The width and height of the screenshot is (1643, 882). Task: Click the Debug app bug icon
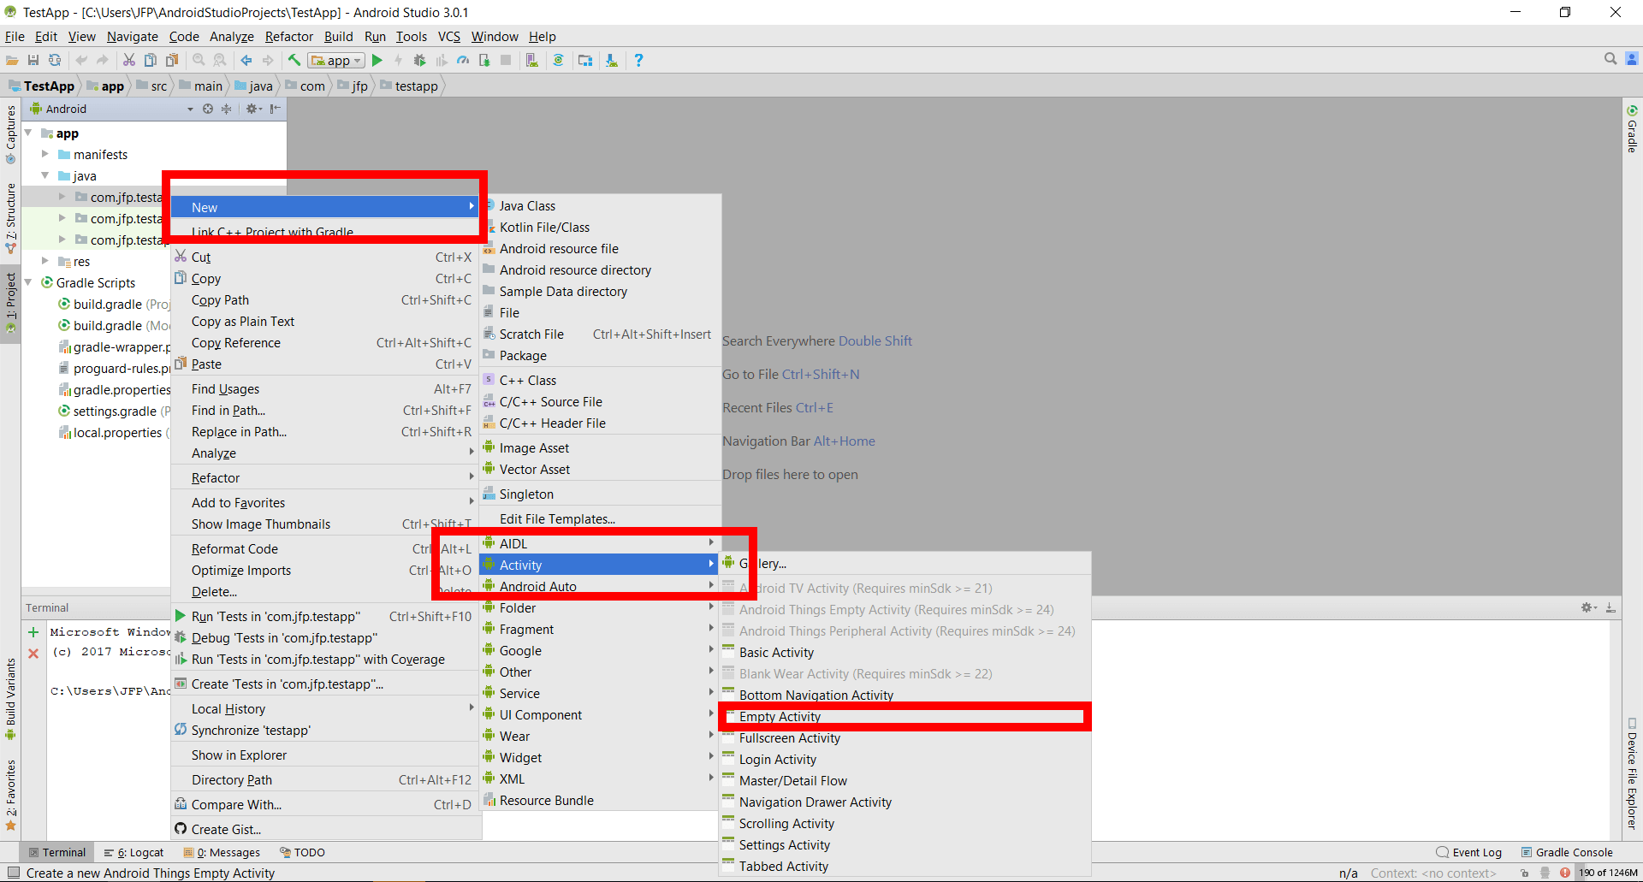point(419,60)
